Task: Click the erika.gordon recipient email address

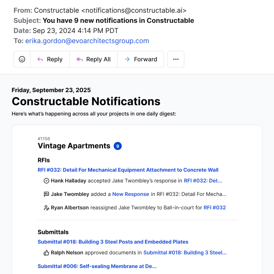Action: pos(87,41)
